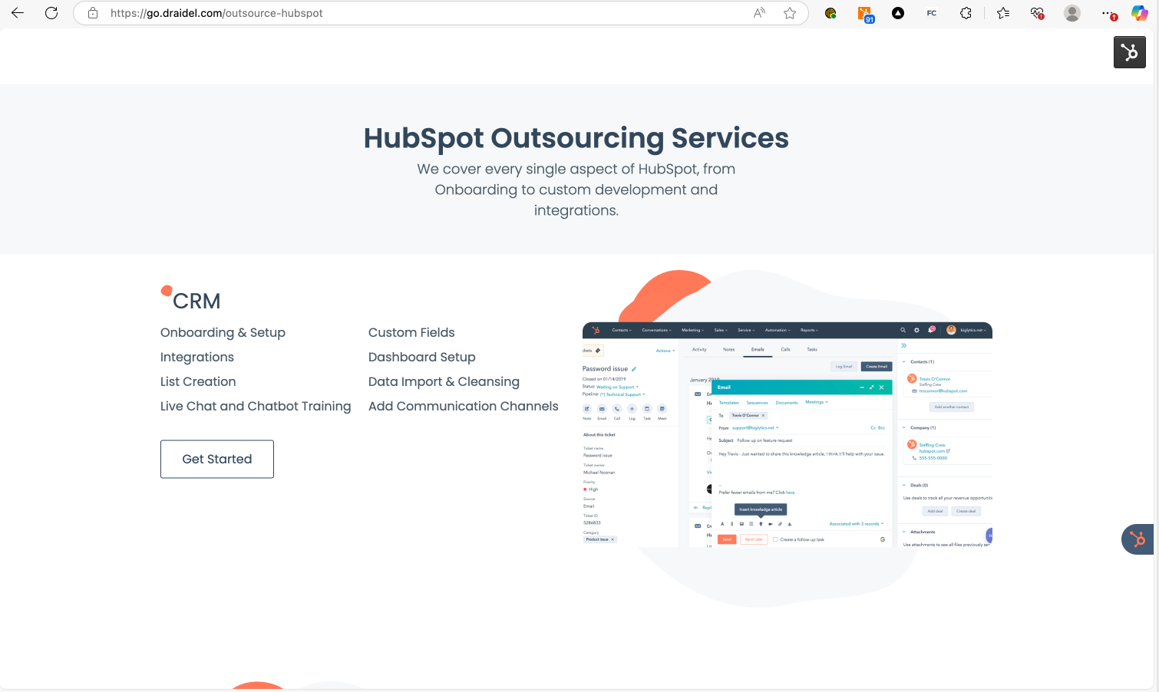Reload the current page
Viewport: 1159px width, 692px height.
[51, 13]
